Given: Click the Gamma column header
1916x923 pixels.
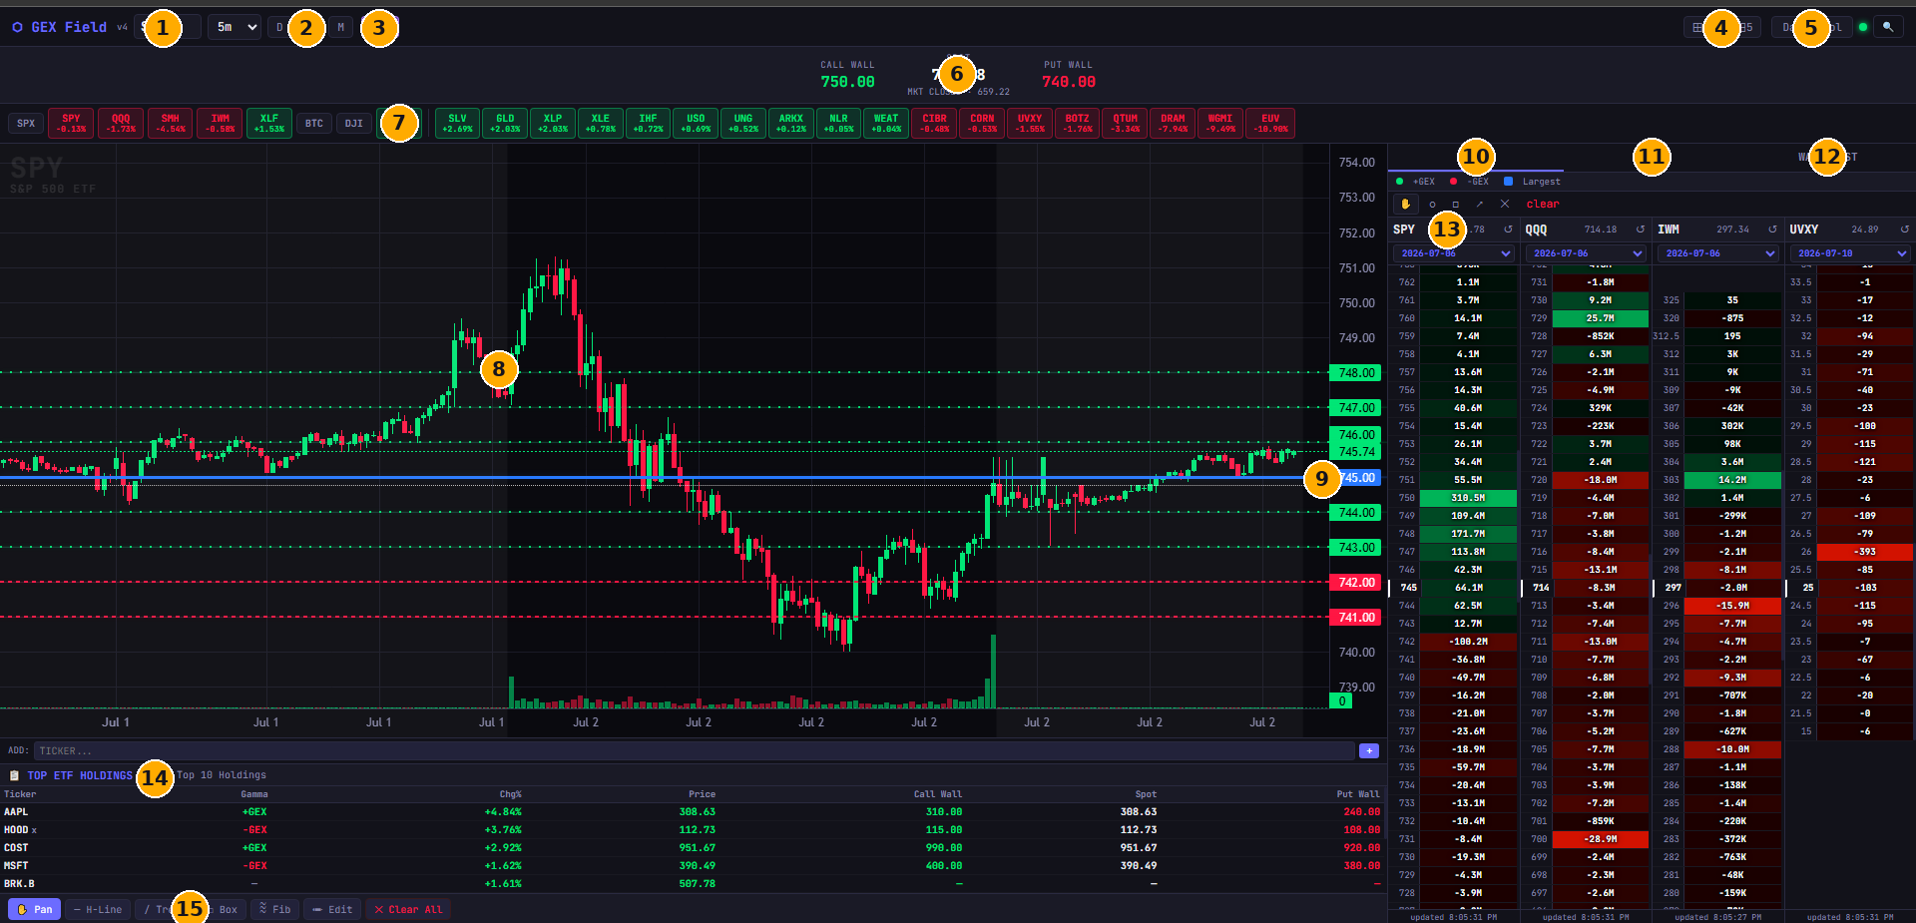Looking at the screenshot, I should pyautogui.click(x=254, y=794).
